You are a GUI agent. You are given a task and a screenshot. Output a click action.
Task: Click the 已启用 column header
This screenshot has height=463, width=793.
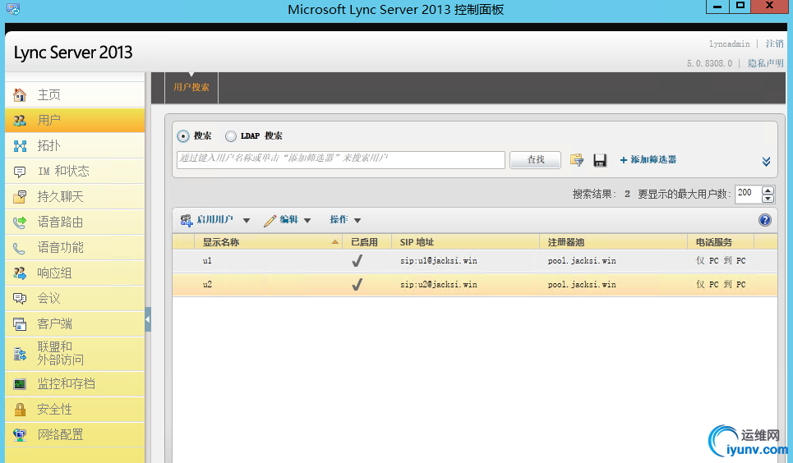[x=367, y=242]
